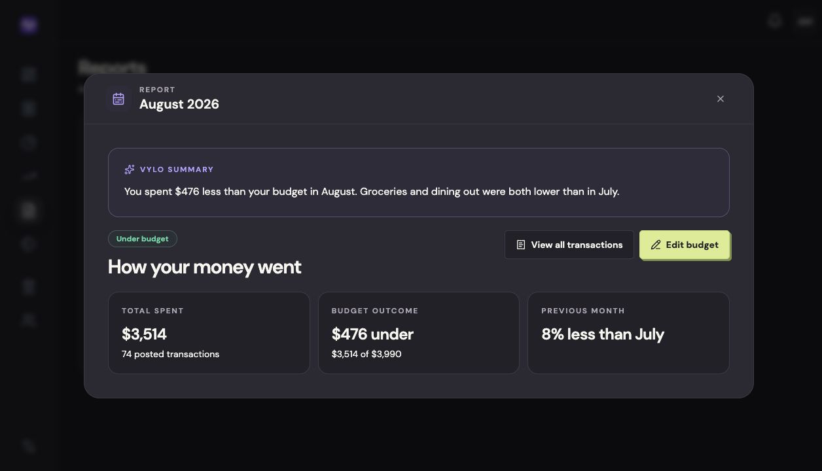The image size is (822, 471).
Task: Click the 74 posted transactions text
Action: (170, 354)
